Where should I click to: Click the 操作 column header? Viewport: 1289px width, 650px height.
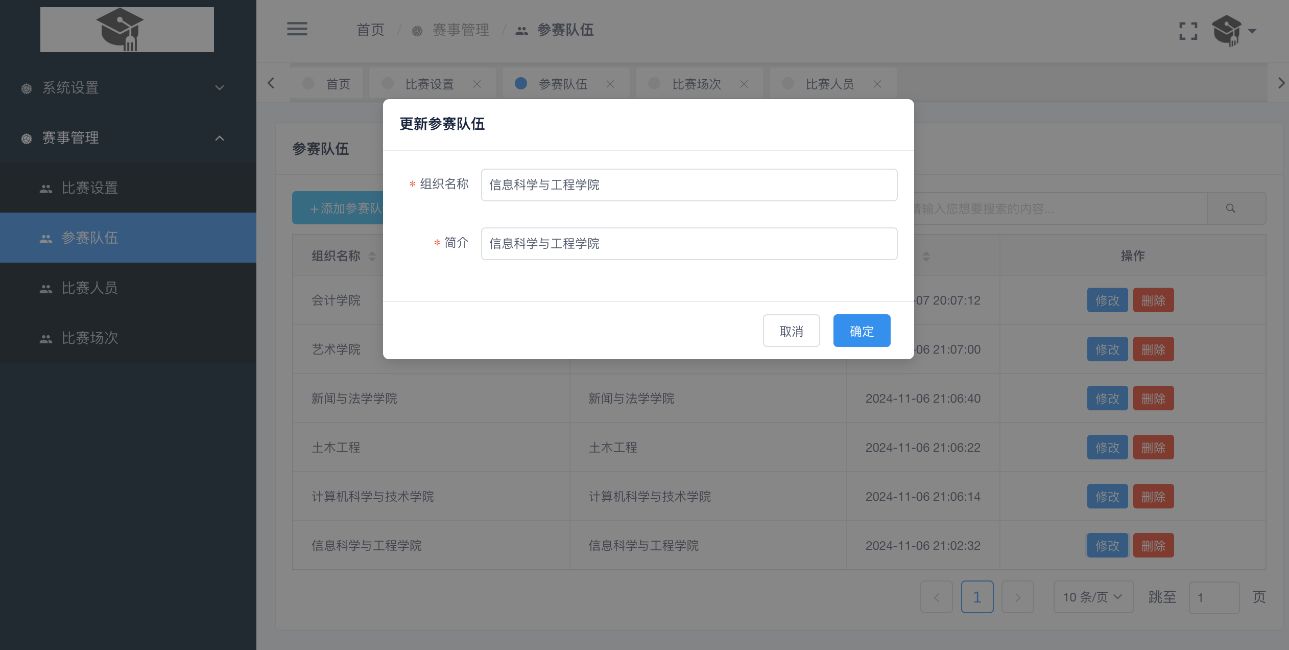click(x=1132, y=256)
